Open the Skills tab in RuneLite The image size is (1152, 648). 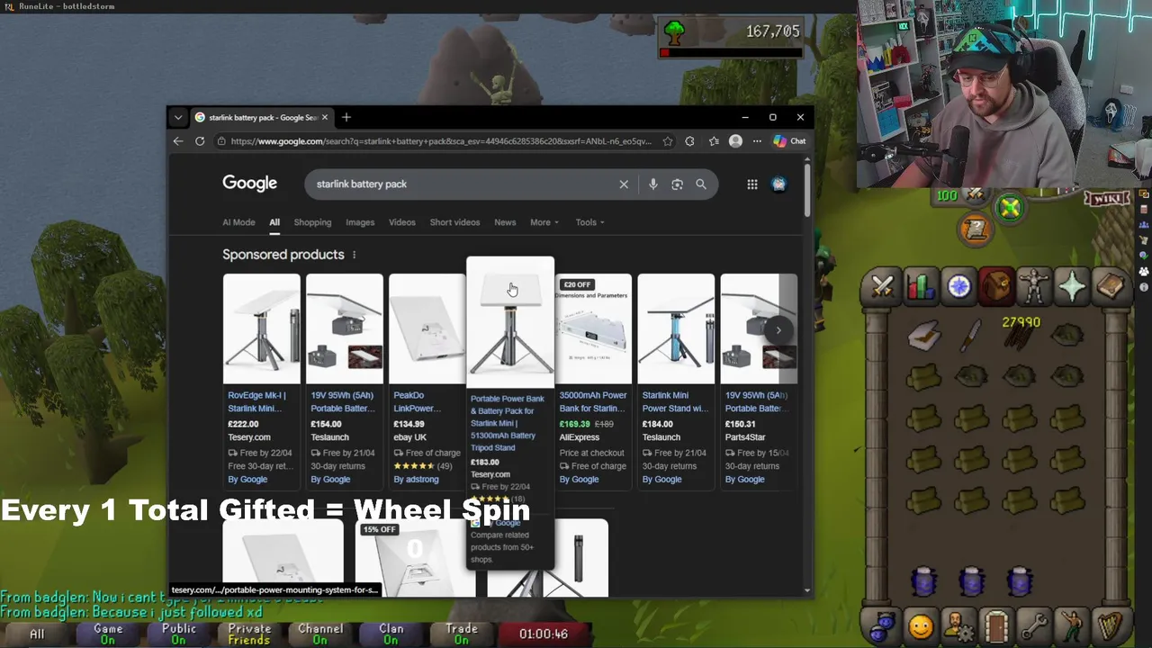[920, 286]
